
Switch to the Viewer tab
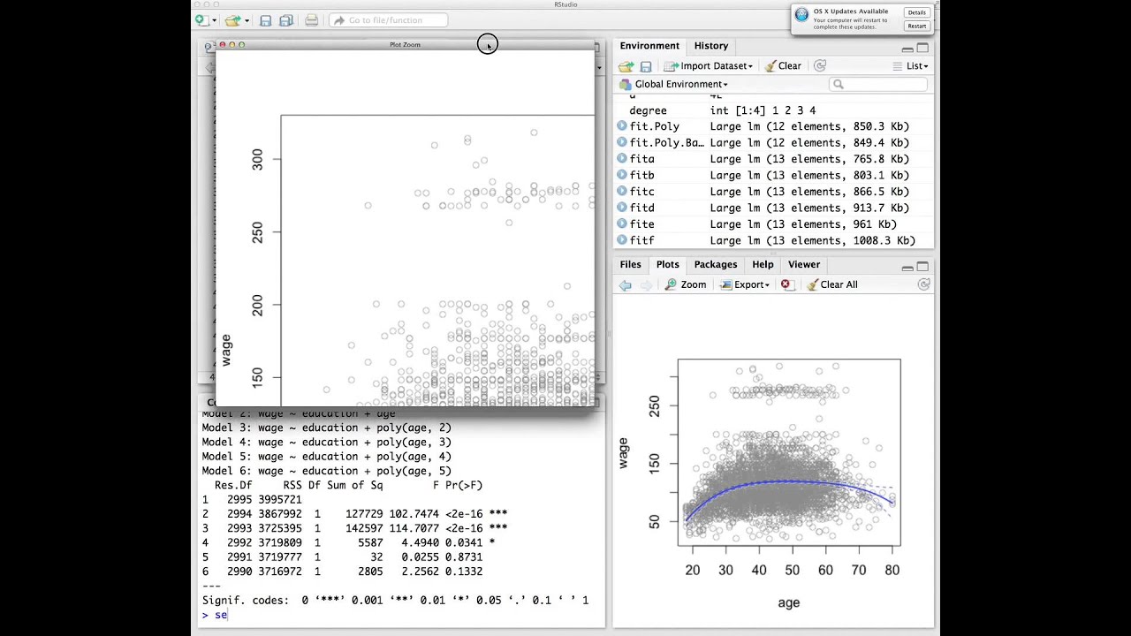tap(804, 265)
